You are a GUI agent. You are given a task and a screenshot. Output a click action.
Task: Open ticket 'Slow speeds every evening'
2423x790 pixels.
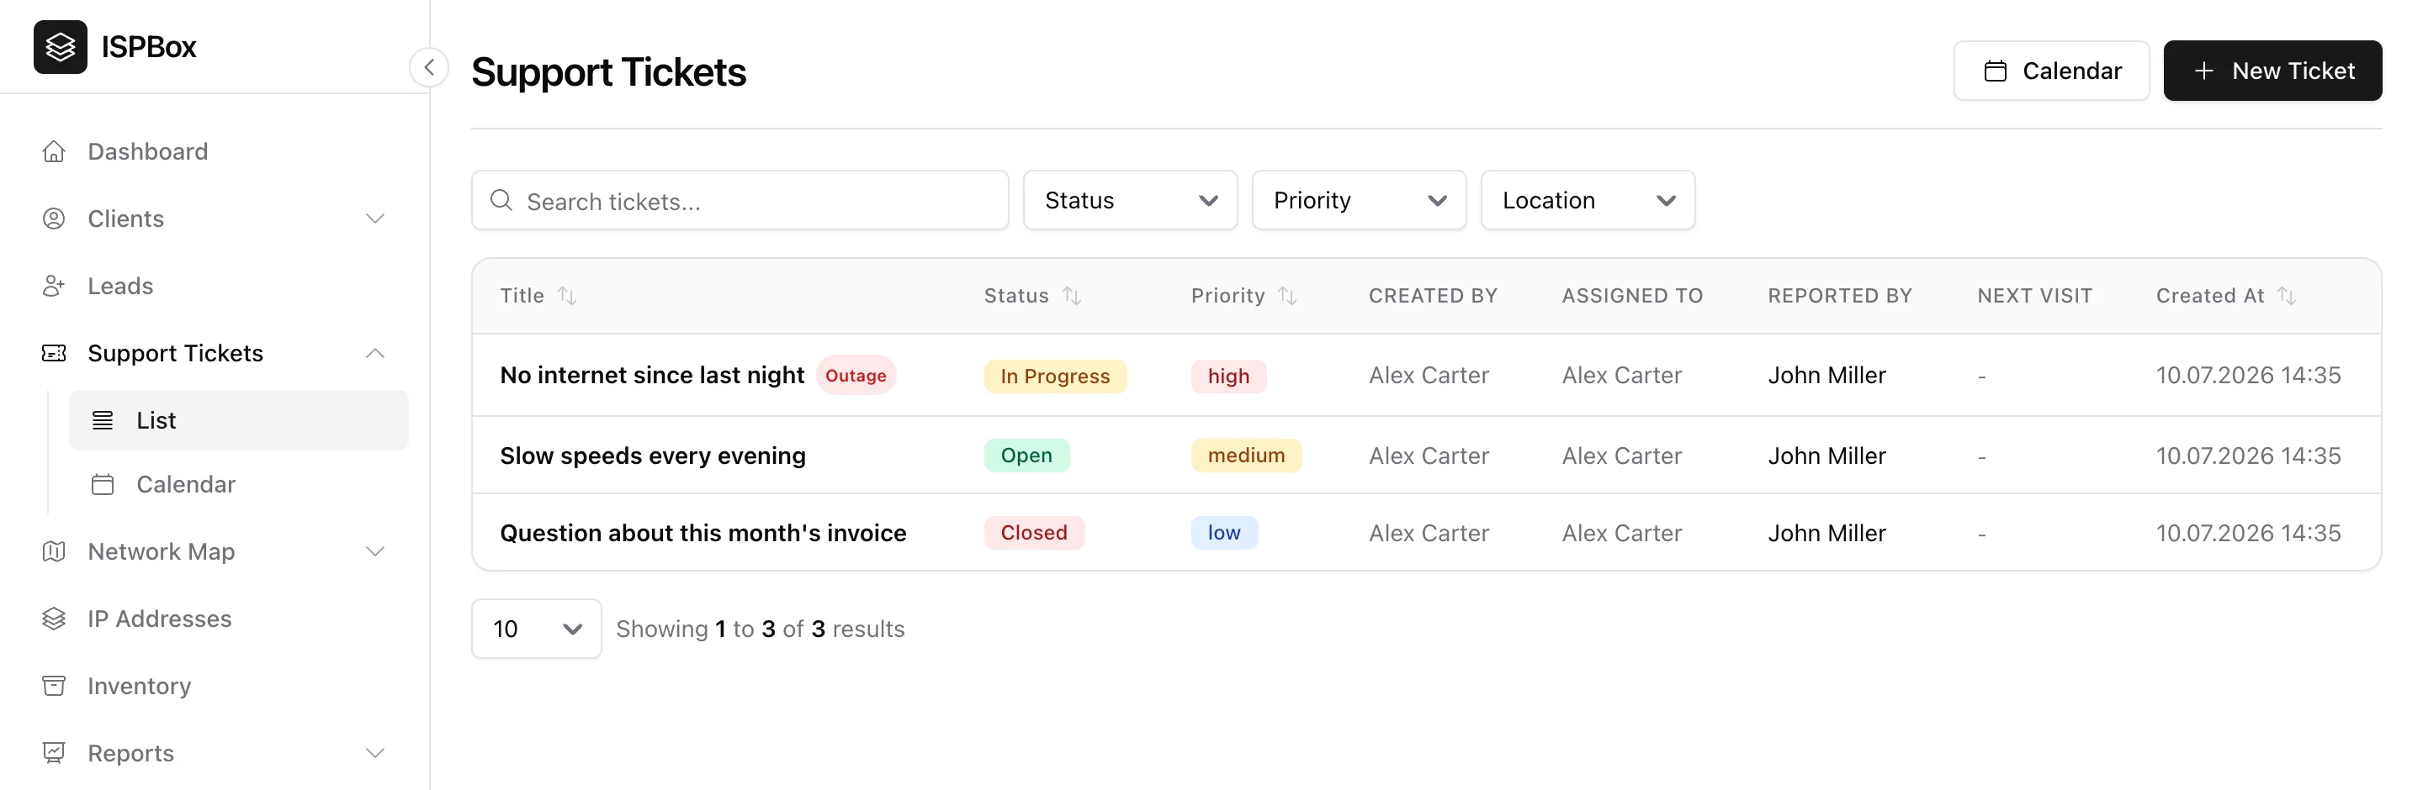(653, 456)
